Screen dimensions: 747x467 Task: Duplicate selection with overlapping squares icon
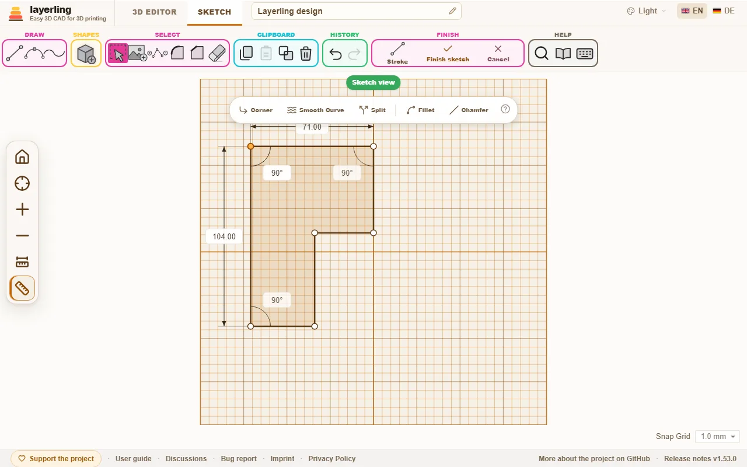pos(286,54)
